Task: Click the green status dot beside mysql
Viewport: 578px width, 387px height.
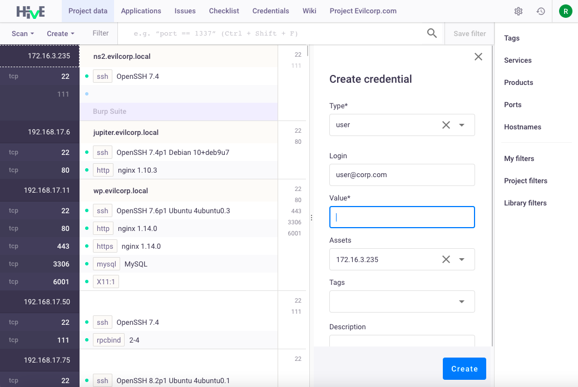Action: click(87, 264)
